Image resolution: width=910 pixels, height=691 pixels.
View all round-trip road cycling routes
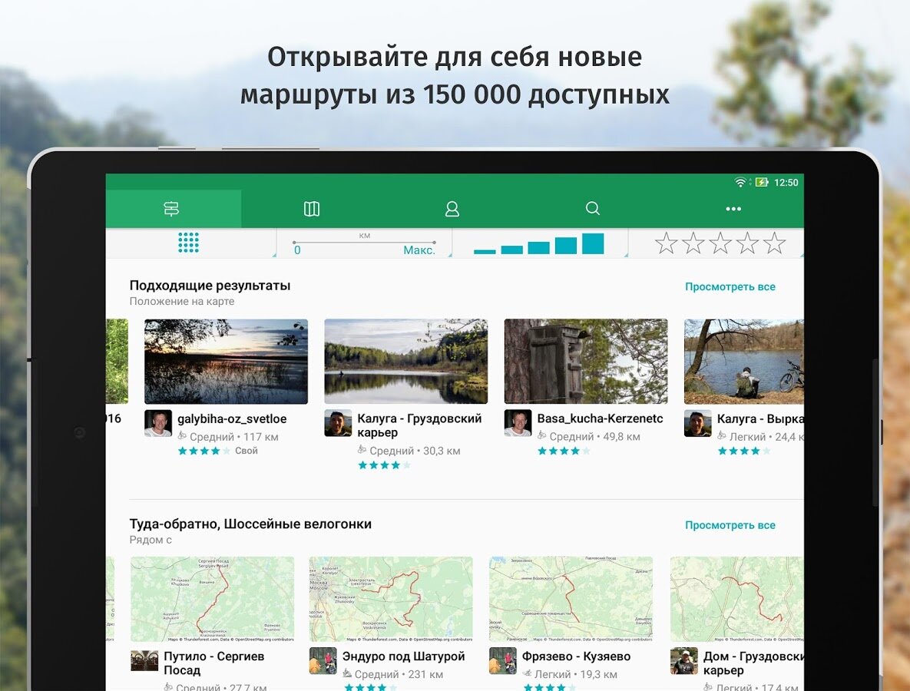click(730, 525)
